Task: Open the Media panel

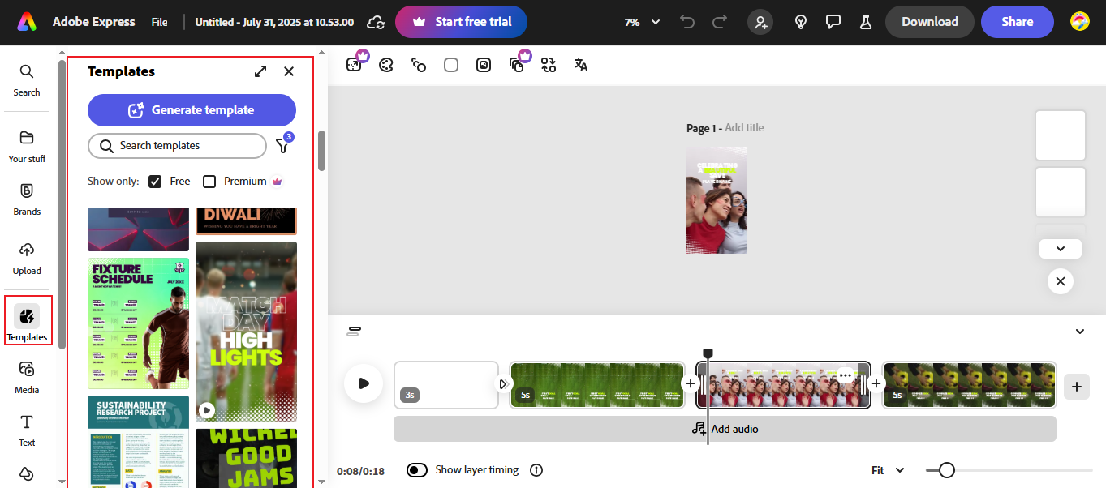Action: point(27,378)
